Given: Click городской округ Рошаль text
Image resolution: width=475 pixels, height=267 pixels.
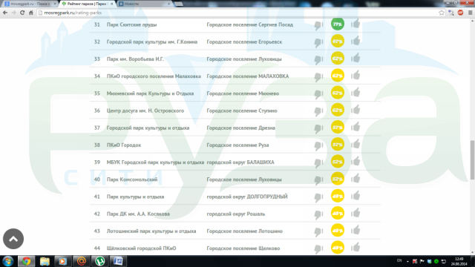Looking at the screenshot, I should [x=236, y=214].
